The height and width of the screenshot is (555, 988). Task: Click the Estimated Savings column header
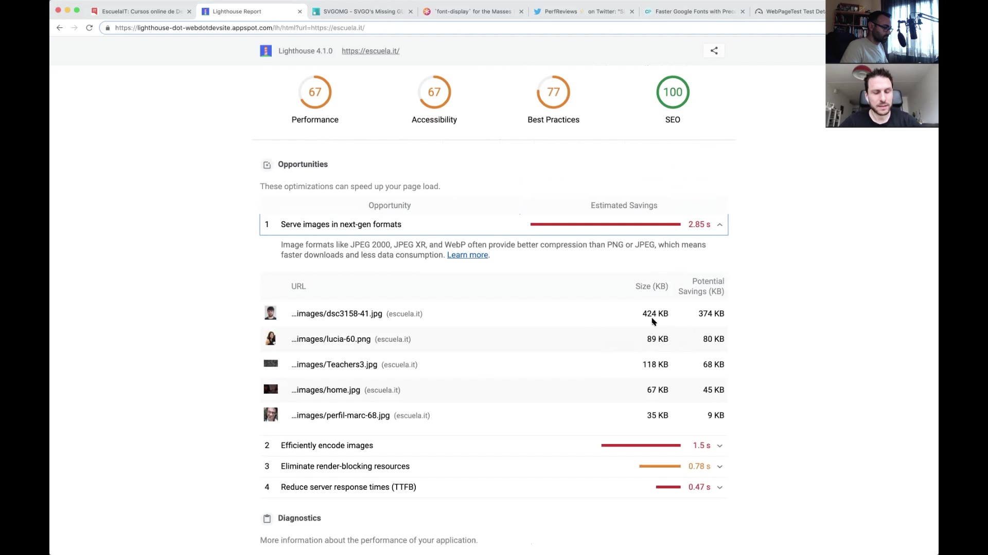tap(624, 206)
